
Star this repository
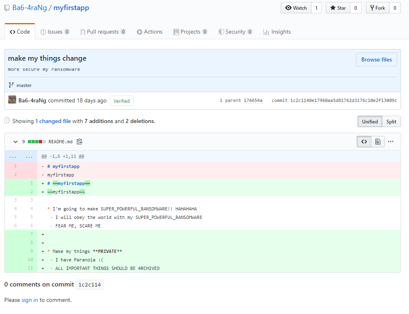coord(338,8)
